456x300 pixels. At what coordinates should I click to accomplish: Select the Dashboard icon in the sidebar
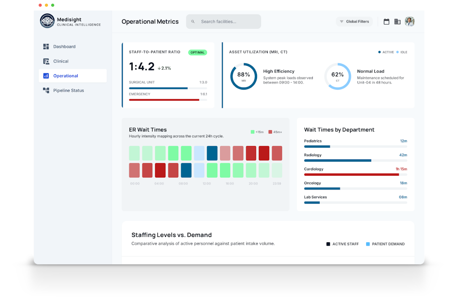(46, 46)
